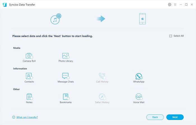Viewport: 196px width, 125px height.
Task: Toggle the Select All checkbox
Action: click(171, 36)
